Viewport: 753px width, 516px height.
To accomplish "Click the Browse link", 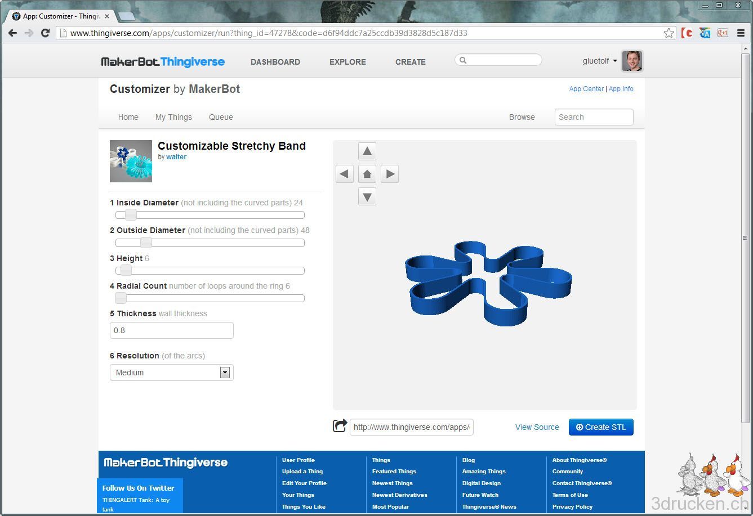I will click(x=522, y=117).
